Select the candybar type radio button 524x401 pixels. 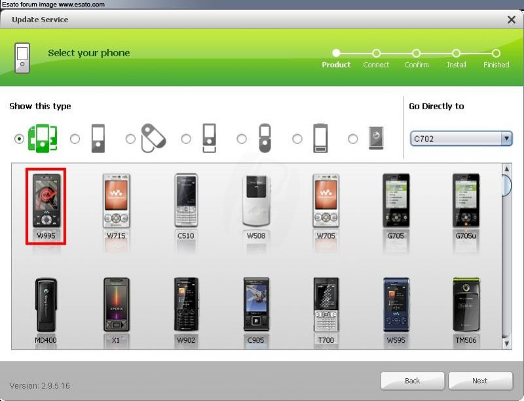pos(75,139)
